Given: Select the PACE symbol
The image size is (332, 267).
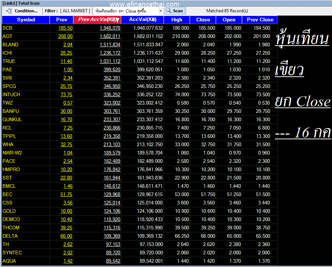Looking at the screenshot, I should [9, 161].
